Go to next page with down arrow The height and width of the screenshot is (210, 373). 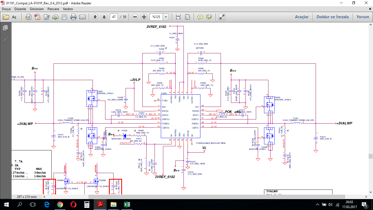(x=104, y=17)
